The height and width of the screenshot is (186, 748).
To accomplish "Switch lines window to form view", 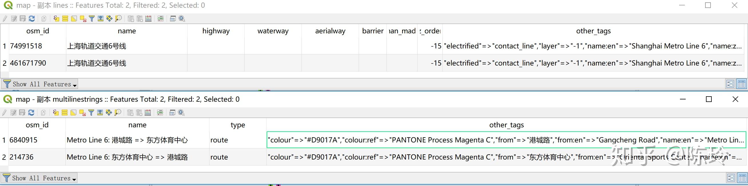I will click(730, 84).
